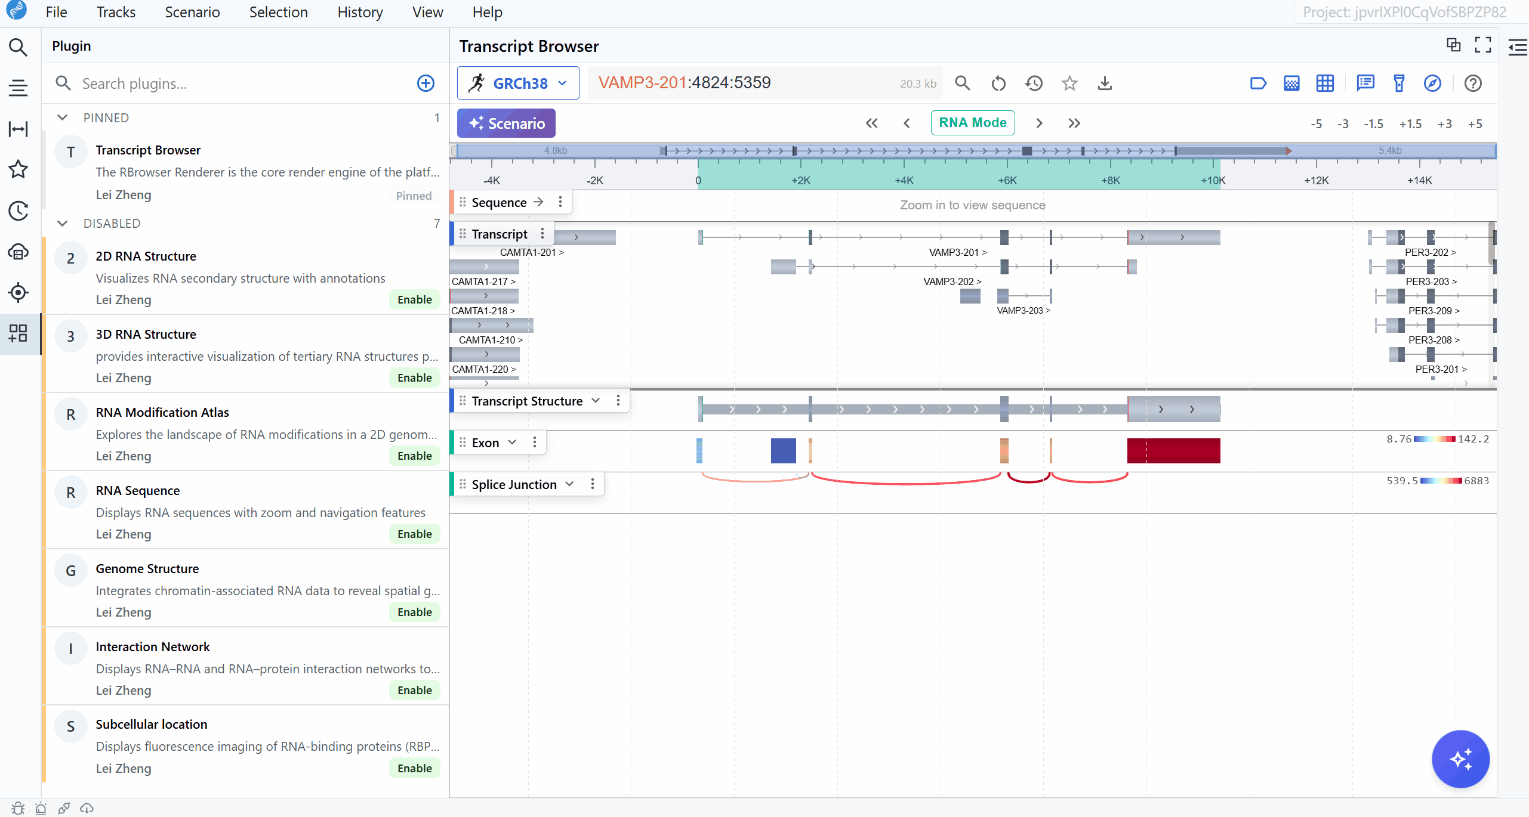Open the AI assistant floating button

click(1460, 759)
